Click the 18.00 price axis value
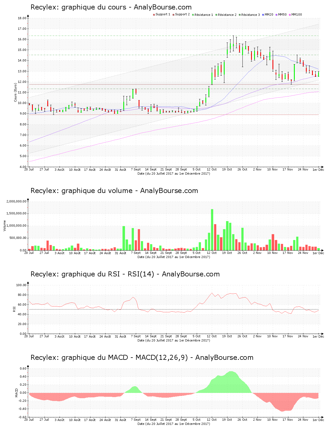334x431 pixels. click(x=22, y=18)
